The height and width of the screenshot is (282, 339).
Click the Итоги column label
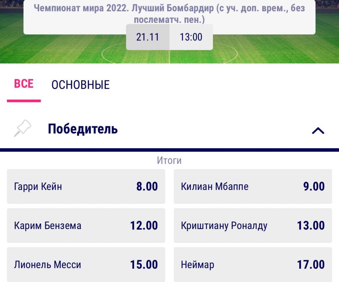tap(169, 161)
